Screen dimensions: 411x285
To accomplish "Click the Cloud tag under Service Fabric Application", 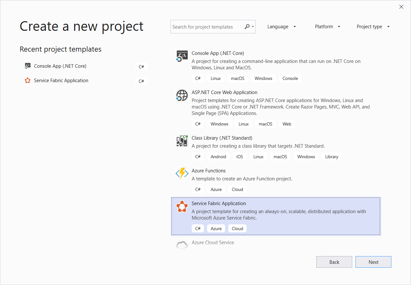I will pyautogui.click(x=237, y=228).
